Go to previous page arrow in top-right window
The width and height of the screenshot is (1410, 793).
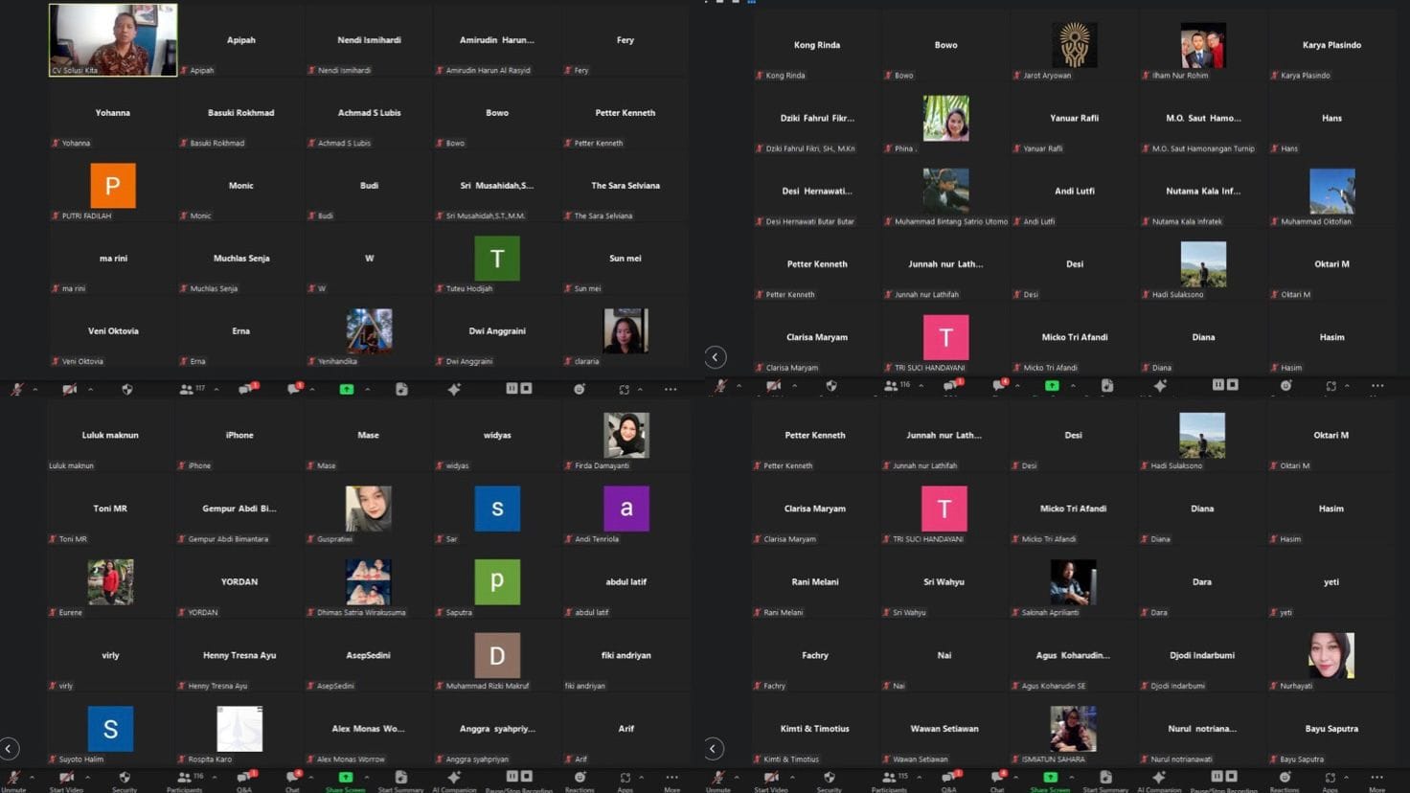point(715,357)
